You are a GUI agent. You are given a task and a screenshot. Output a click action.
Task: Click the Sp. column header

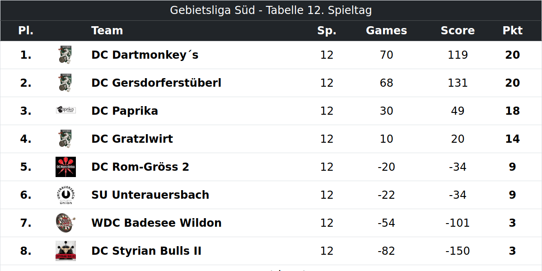pos(327,31)
